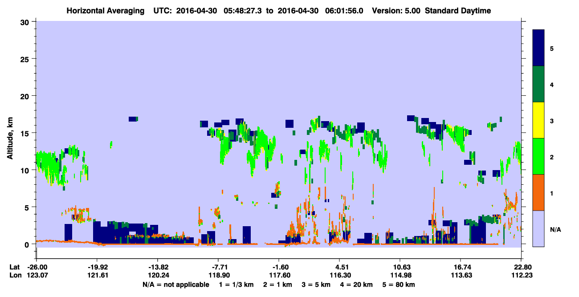Click latitude value '-7.71'
Viewport: 579px width, 297px height.
pos(218,267)
